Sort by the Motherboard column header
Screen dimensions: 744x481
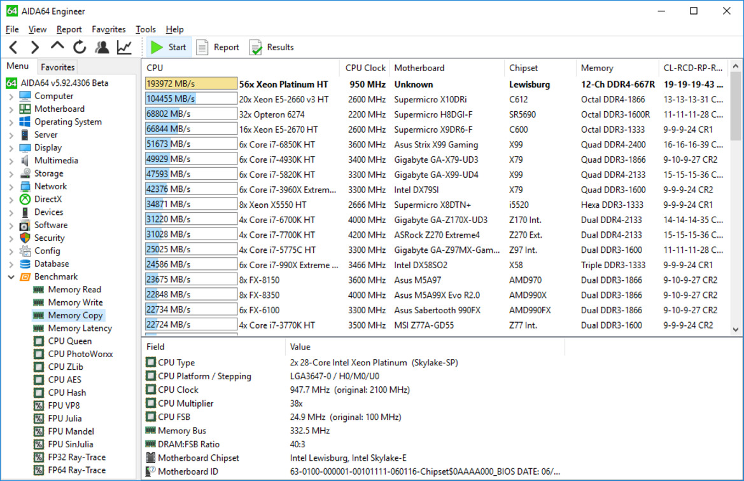tap(447, 68)
